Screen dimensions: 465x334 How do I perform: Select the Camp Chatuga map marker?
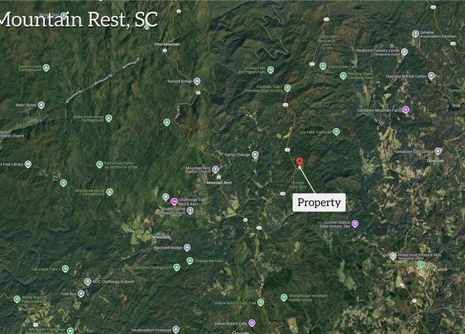click(x=255, y=155)
